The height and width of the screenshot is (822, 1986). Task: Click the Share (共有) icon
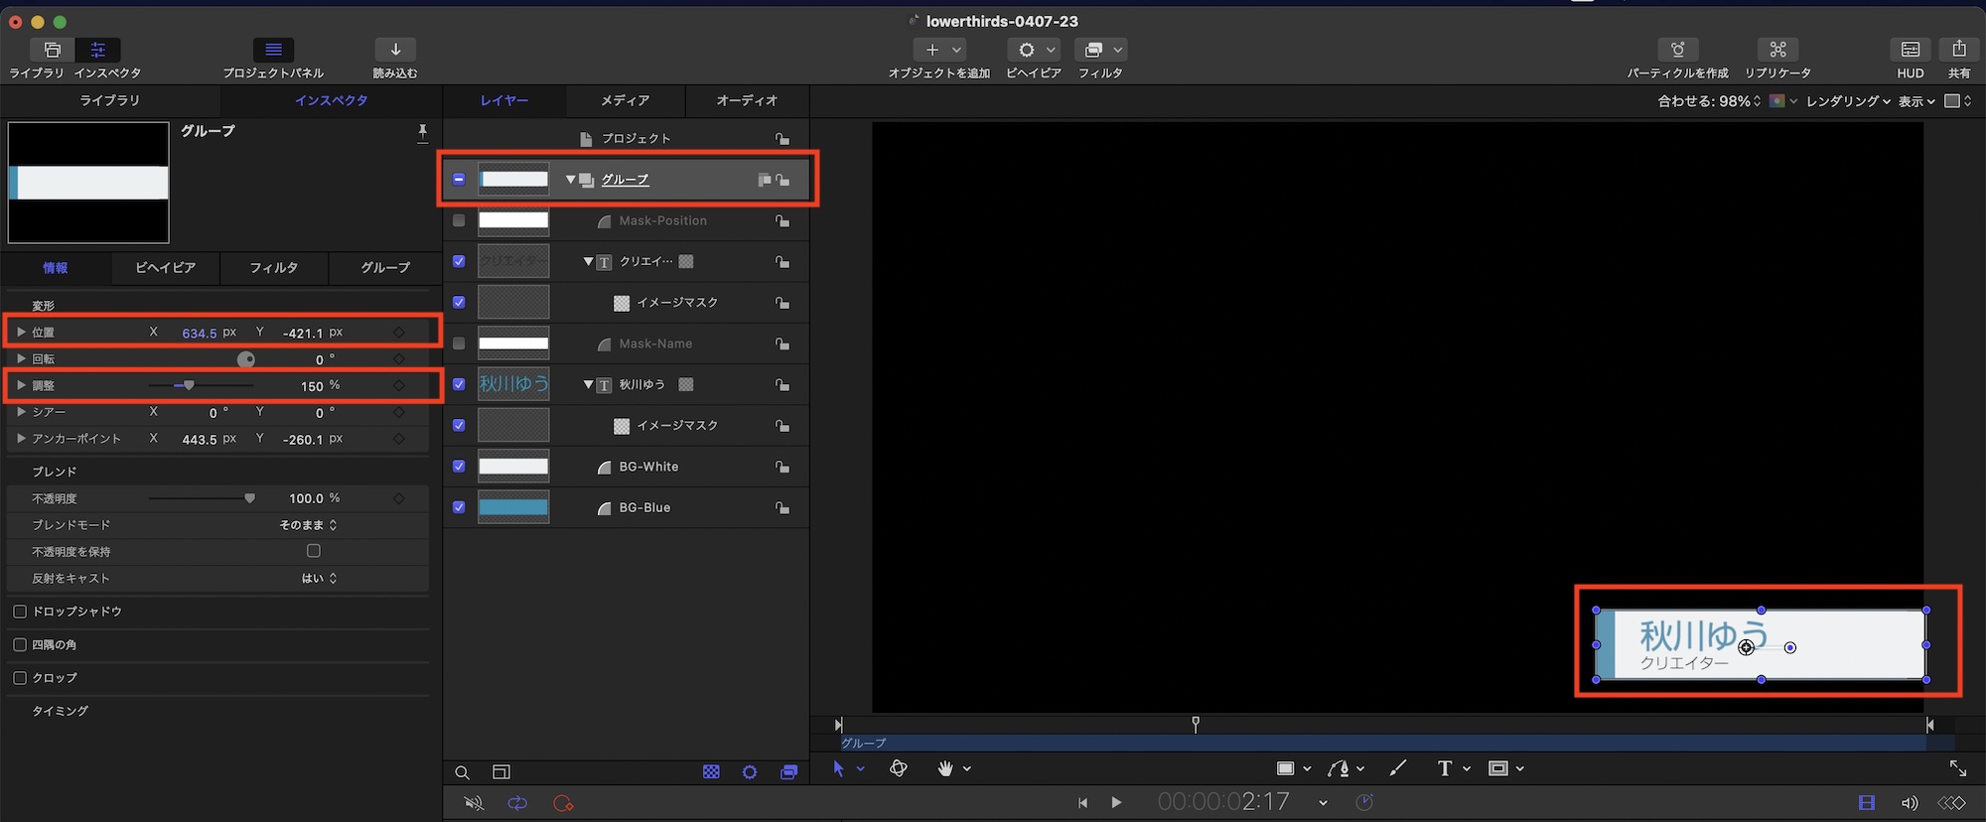click(x=1958, y=50)
